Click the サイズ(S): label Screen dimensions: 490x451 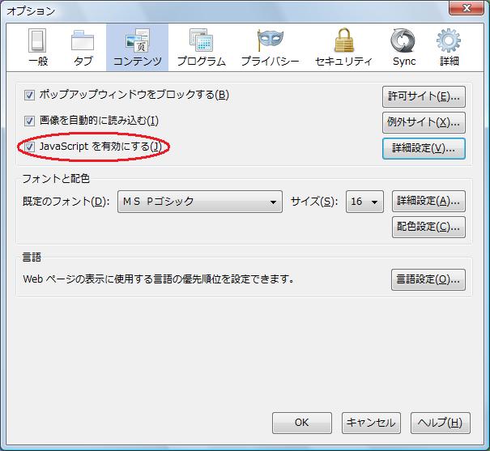pos(314,202)
